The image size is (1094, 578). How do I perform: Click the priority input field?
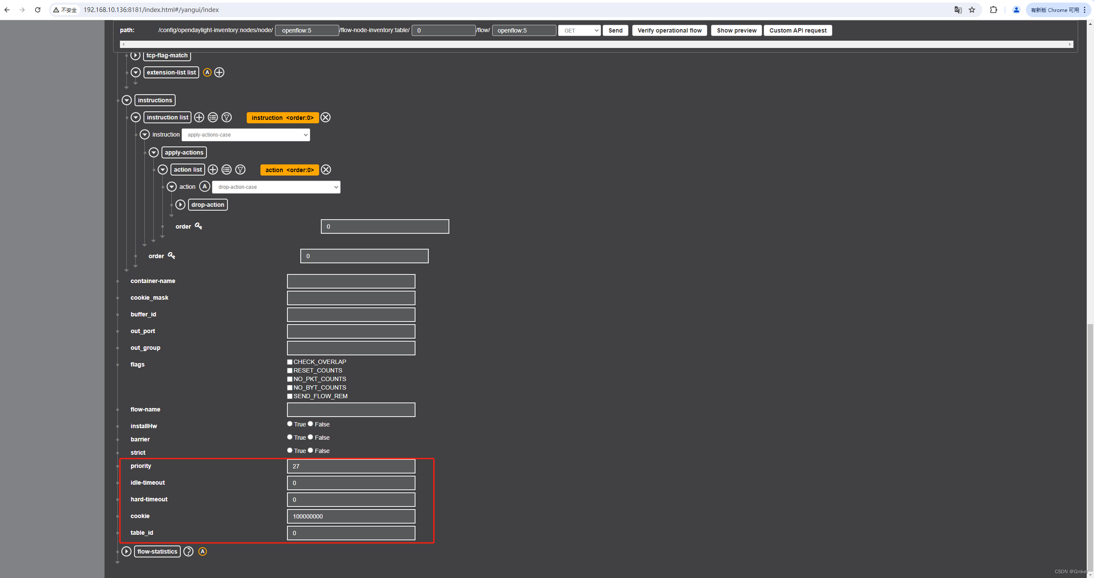pos(351,466)
